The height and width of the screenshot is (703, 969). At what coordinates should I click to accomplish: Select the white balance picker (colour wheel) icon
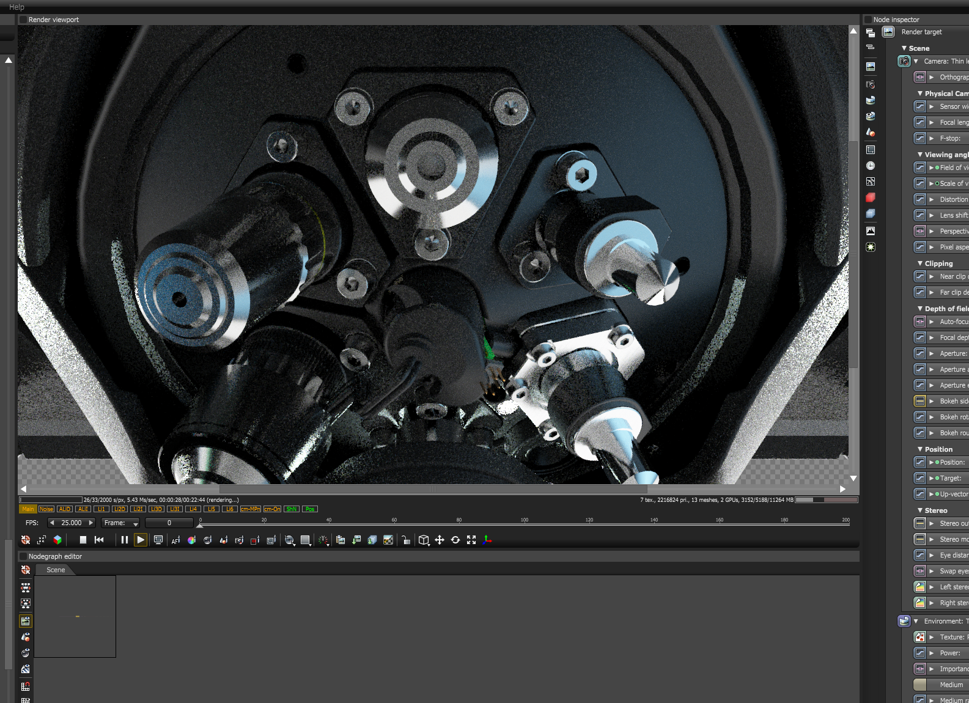click(192, 540)
